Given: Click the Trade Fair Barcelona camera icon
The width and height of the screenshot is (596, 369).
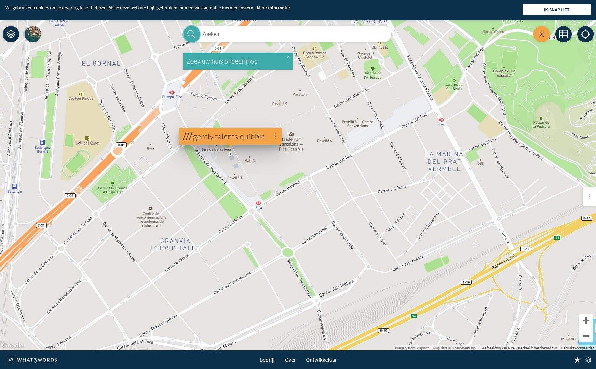Looking at the screenshot, I should coord(291,134).
